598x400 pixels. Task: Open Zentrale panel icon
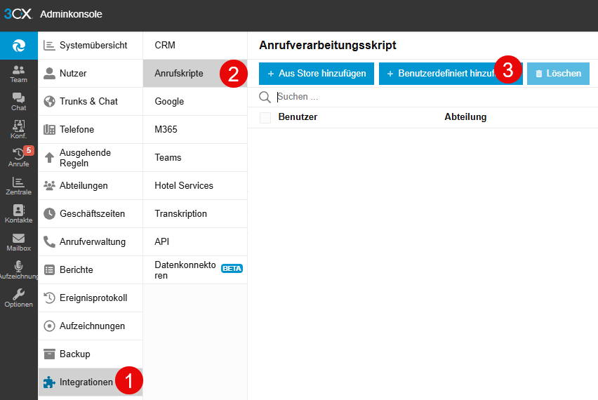click(x=19, y=185)
